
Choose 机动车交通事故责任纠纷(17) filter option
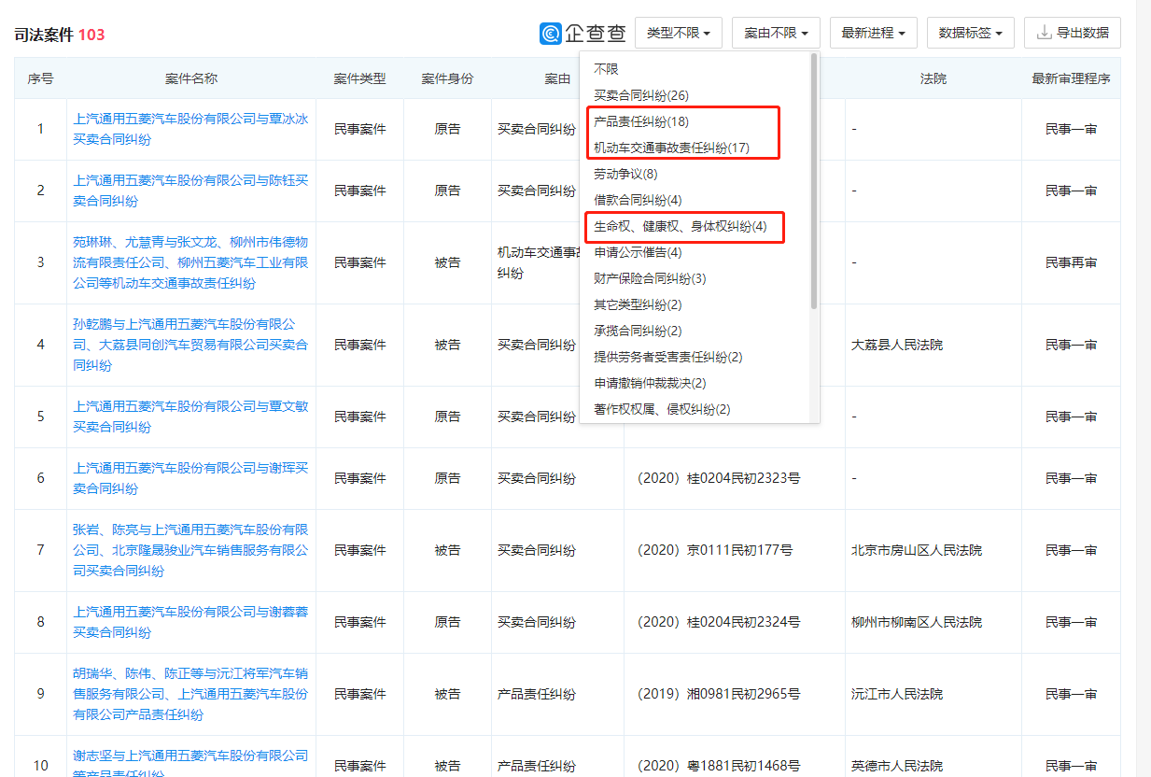click(x=672, y=148)
